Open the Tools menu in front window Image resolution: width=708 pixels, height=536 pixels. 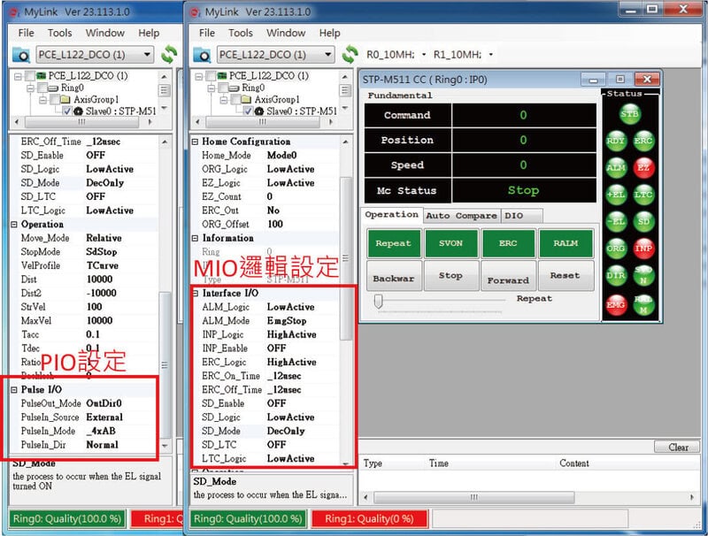click(241, 33)
